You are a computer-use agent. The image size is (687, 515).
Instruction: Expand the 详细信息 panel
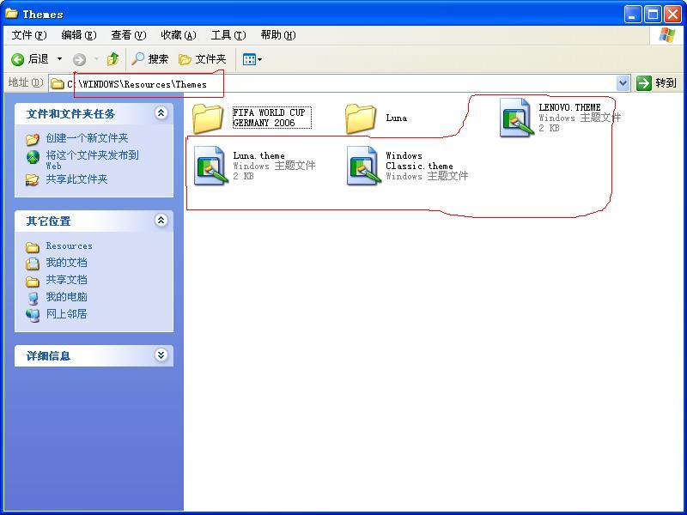[161, 354]
